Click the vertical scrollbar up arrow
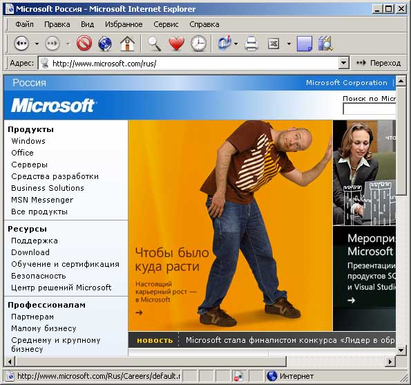The height and width of the screenshot is (385, 411). pos(401,81)
